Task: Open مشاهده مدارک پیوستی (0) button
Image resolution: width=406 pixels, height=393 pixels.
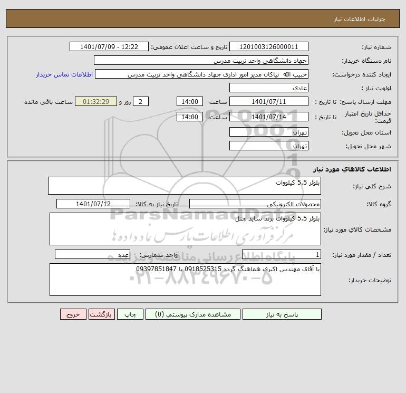Action: (x=193, y=314)
